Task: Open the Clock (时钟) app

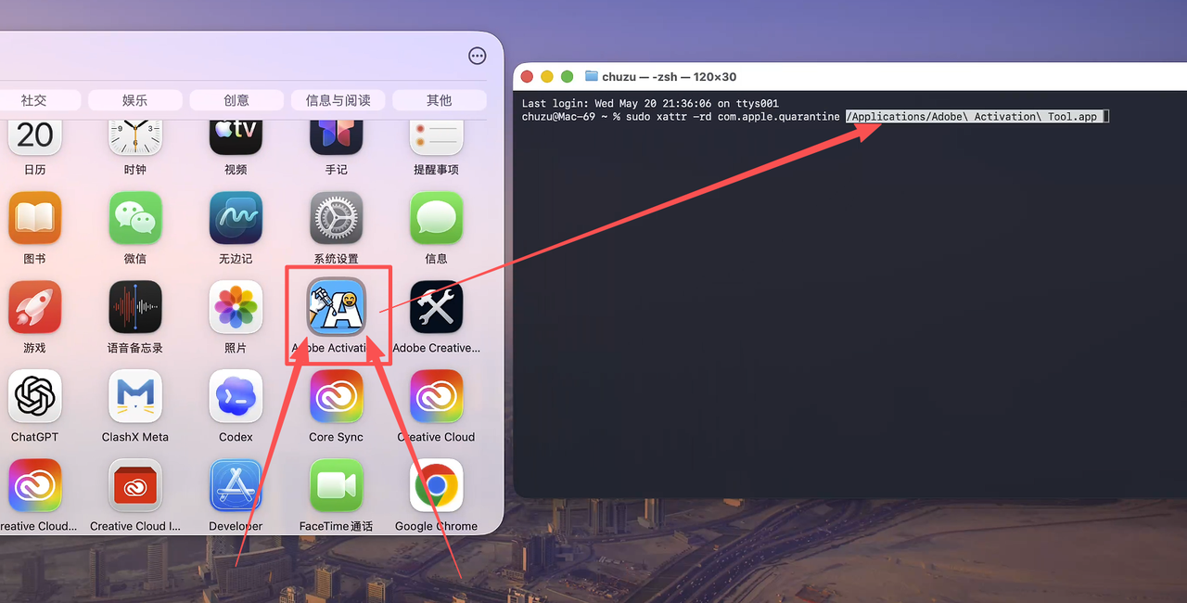Action: click(x=135, y=135)
